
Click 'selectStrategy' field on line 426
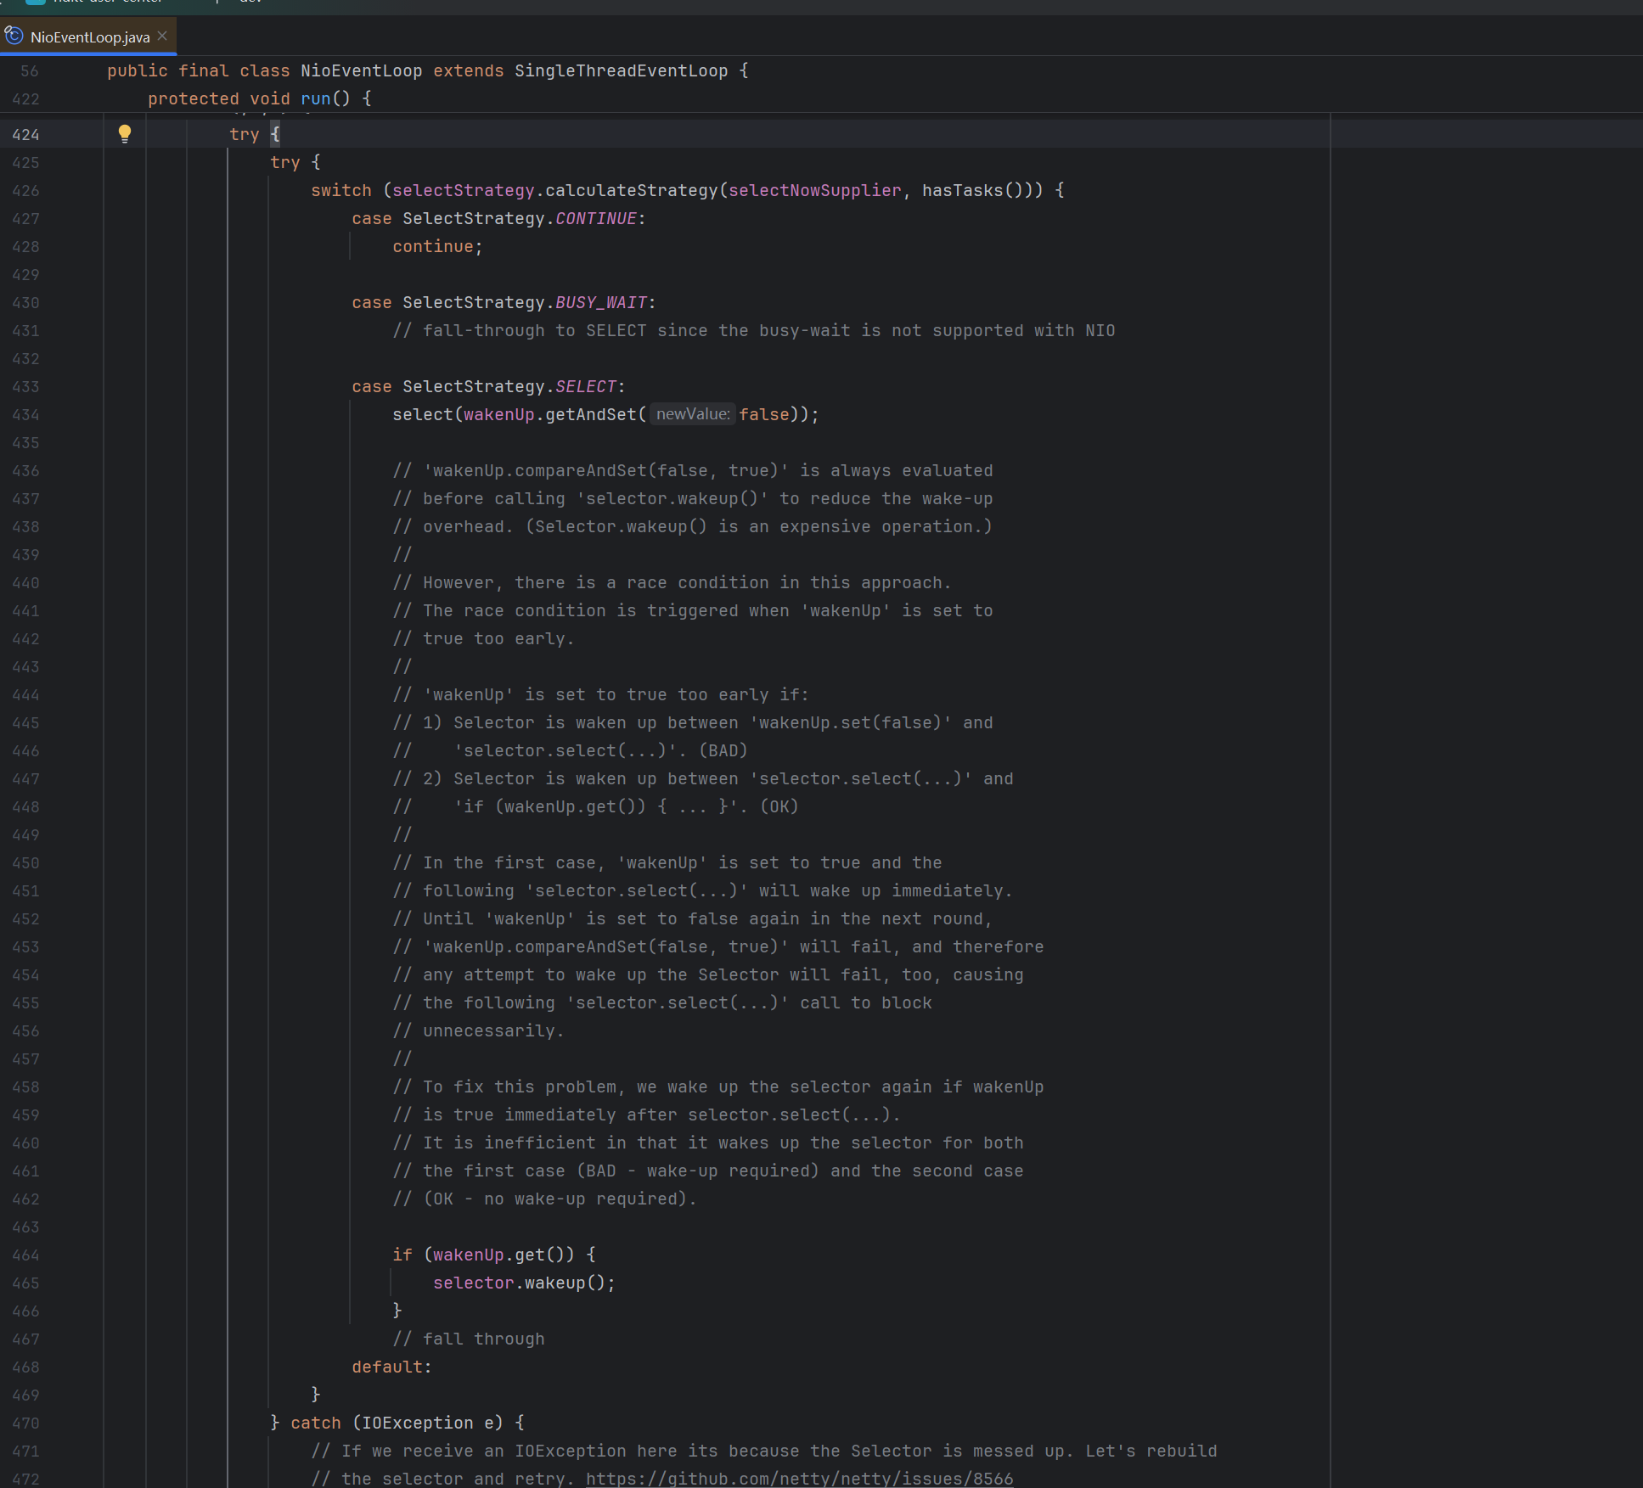[464, 190]
